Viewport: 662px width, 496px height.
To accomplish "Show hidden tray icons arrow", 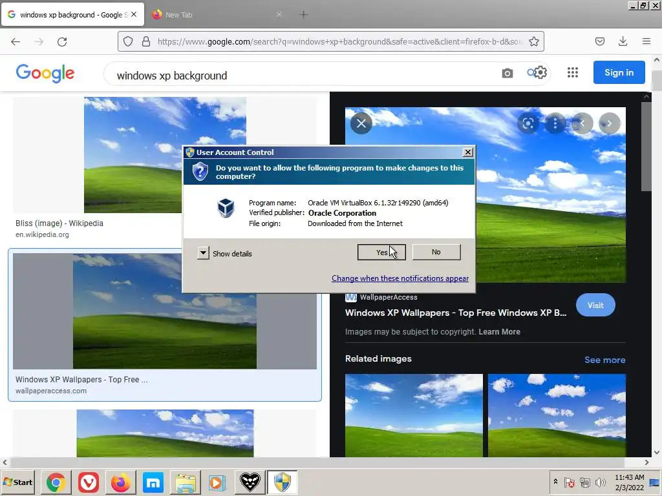I will (555, 482).
